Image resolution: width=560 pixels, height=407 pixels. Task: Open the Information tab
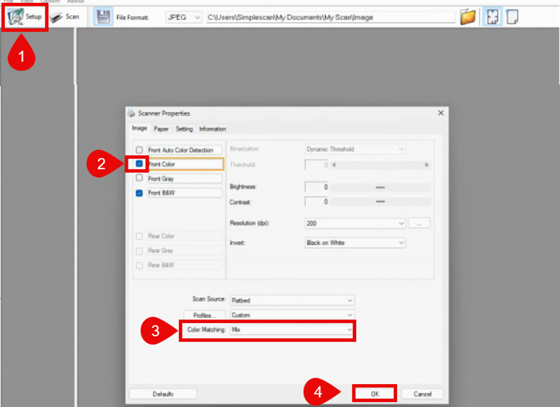212,129
